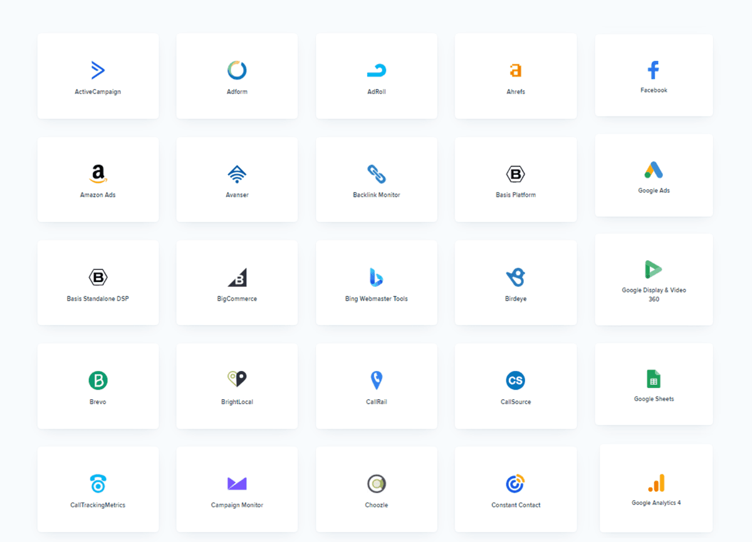Choose the "Ahrefs" label text
This screenshot has height=542, width=752.
pos(516,92)
